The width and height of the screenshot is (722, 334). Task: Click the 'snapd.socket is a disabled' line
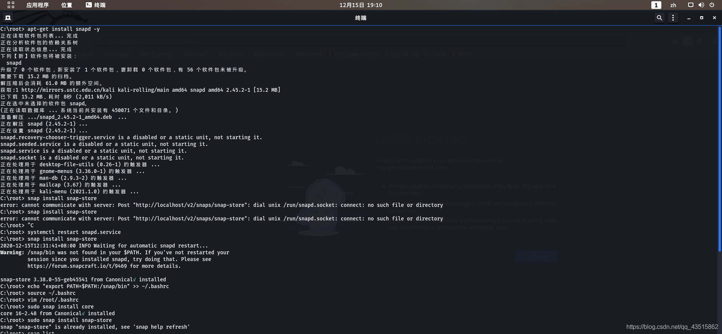pos(92,158)
